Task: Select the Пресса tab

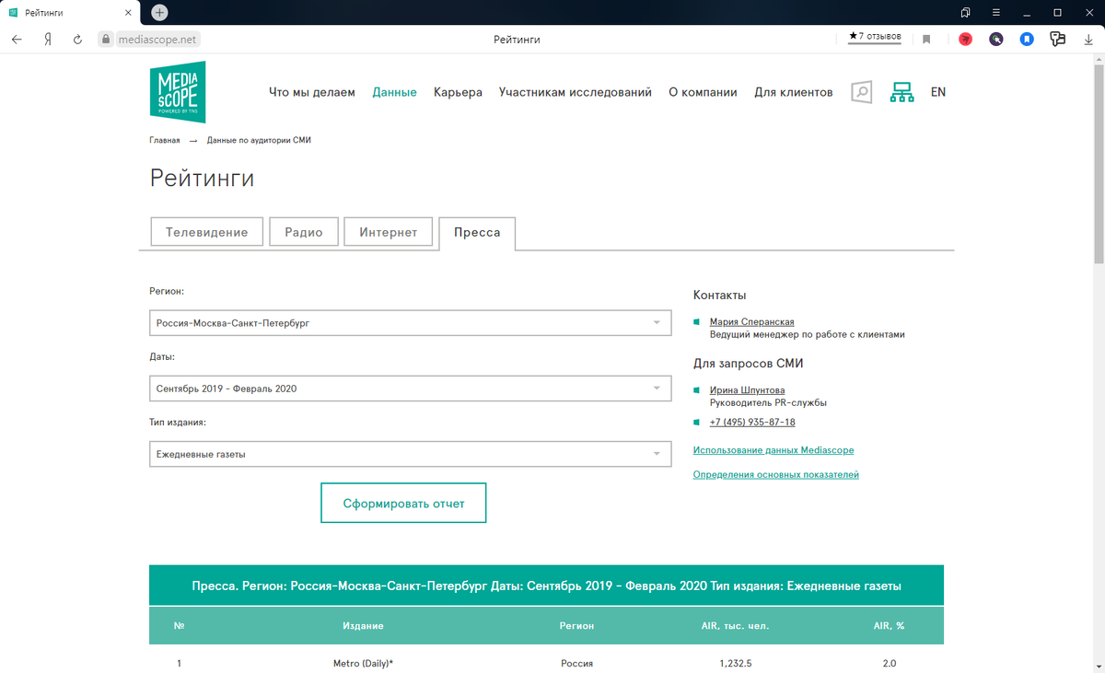Action: (x=477, y=233)
